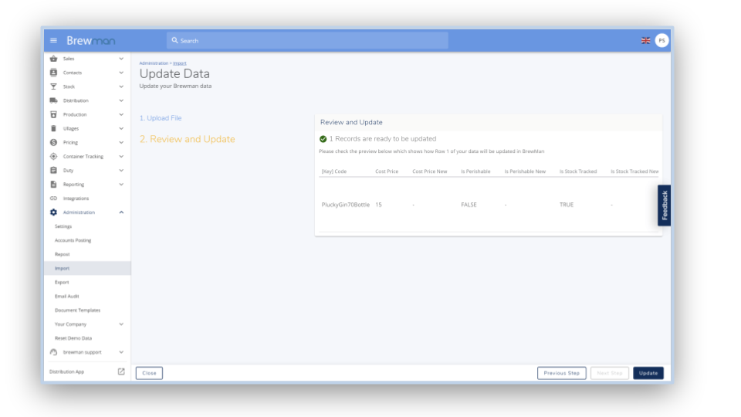Viewport: 741px width, 417px height.
Task: Click the Administration breadcrumb link
Action: pos(154,63)
